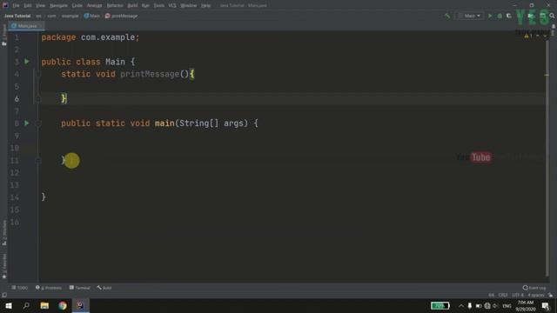Click IntelliJ IDEA taskbar icon
Viewport: 557px width, 313px height.
coord(81,305)
